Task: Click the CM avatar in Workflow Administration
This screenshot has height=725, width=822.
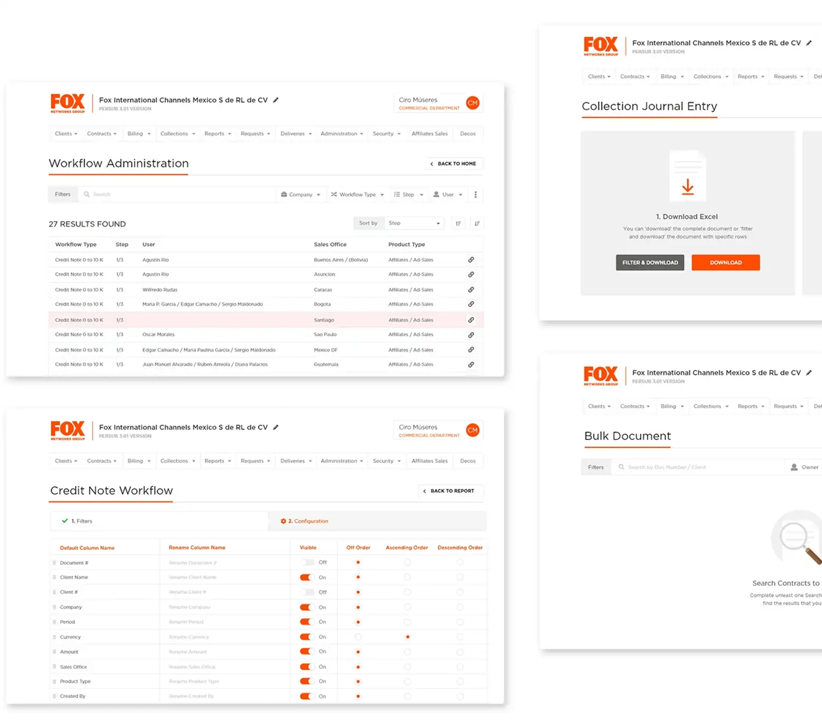Action: click(473, 103)
